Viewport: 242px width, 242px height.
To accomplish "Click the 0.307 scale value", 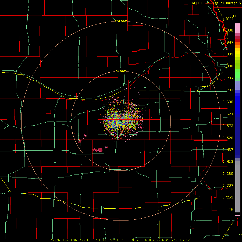I will pyautogui.click(x=228, y=186).
